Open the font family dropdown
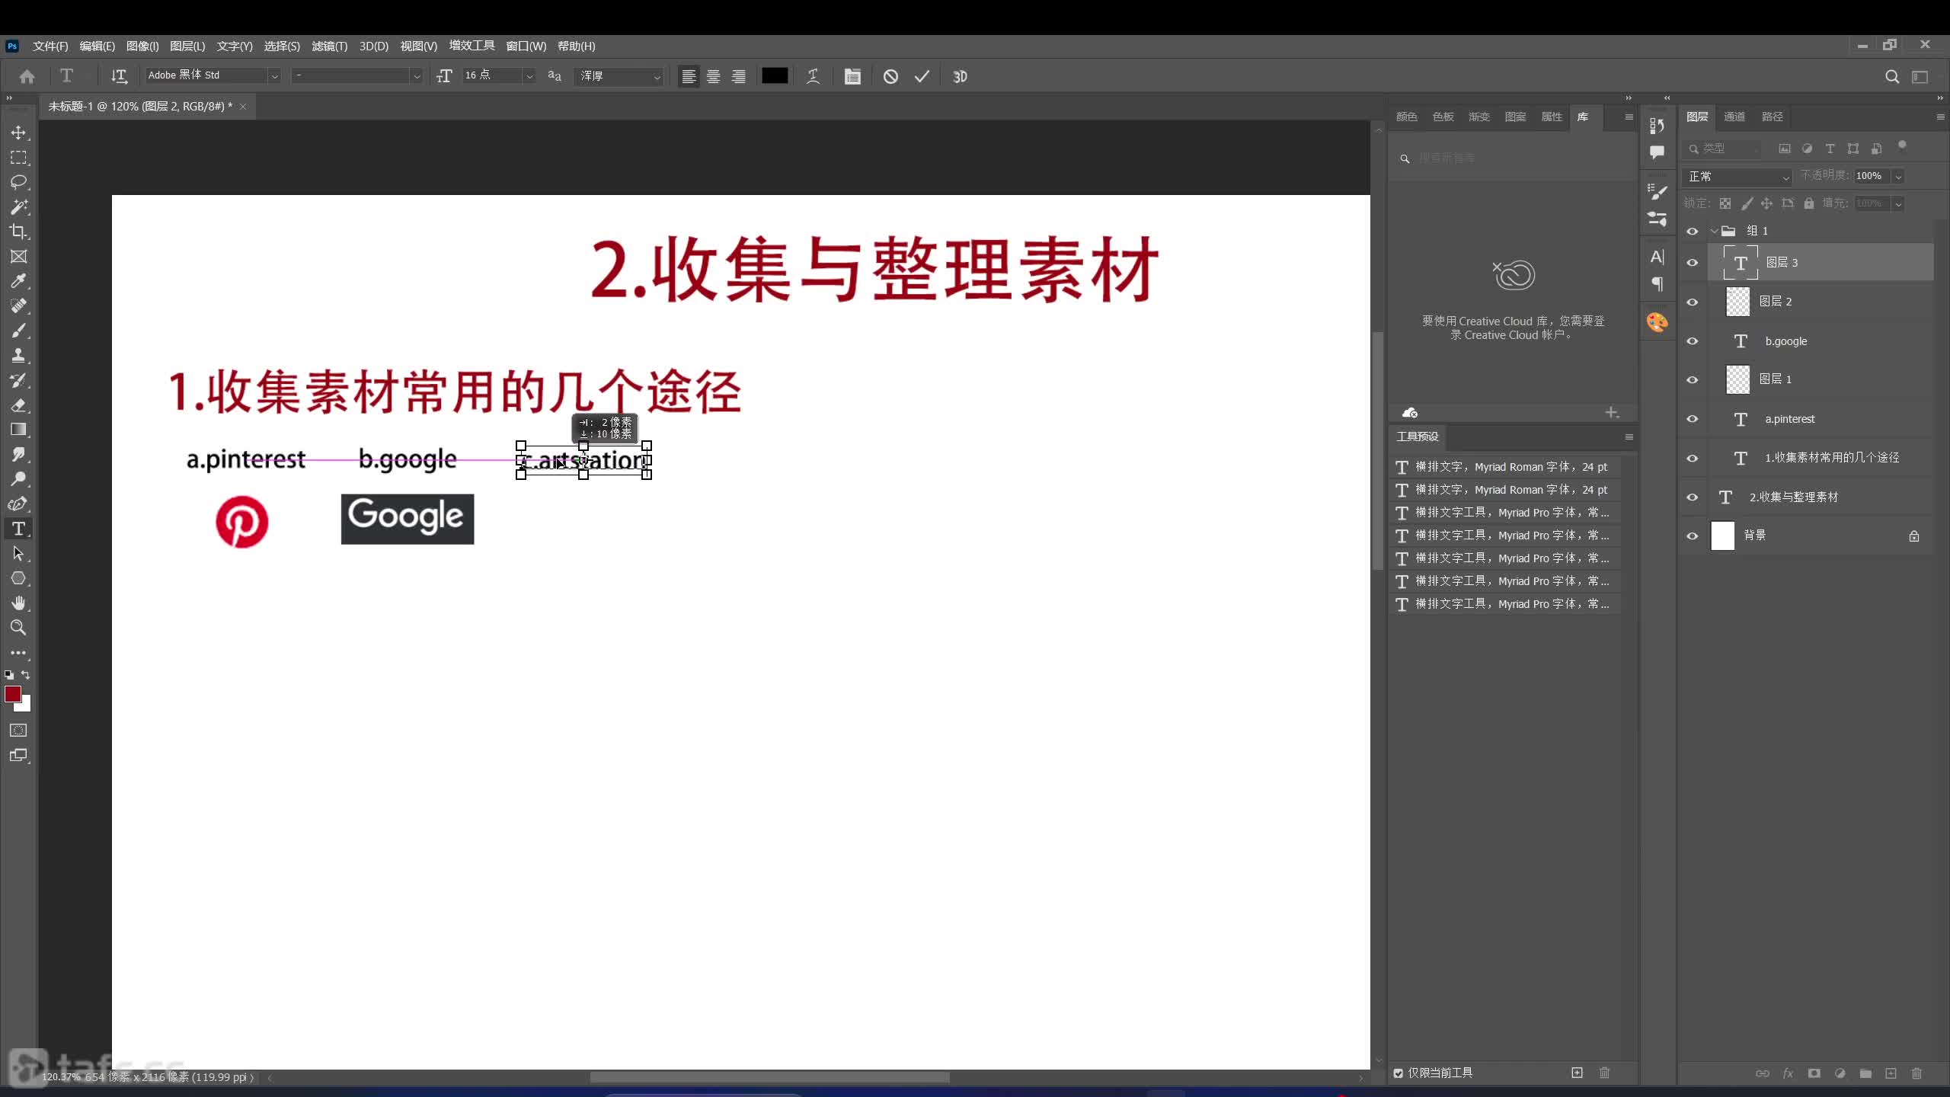 274,76
